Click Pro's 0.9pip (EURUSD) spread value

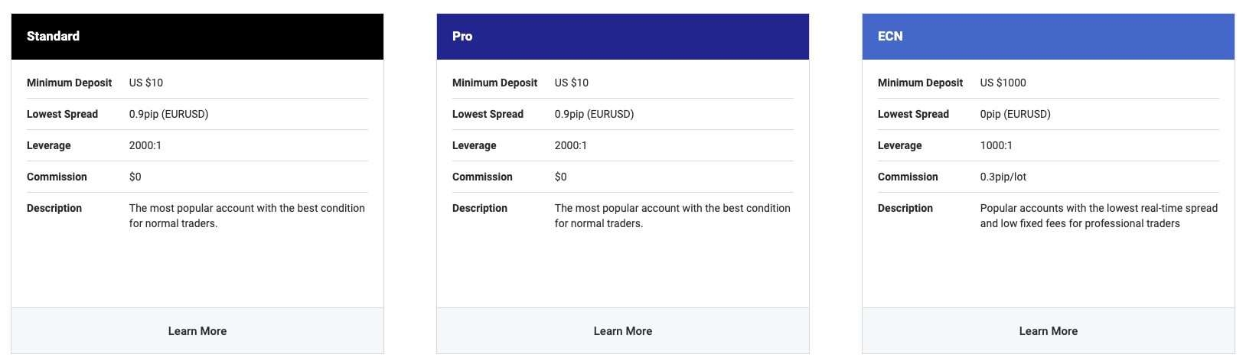coord(595,114)
